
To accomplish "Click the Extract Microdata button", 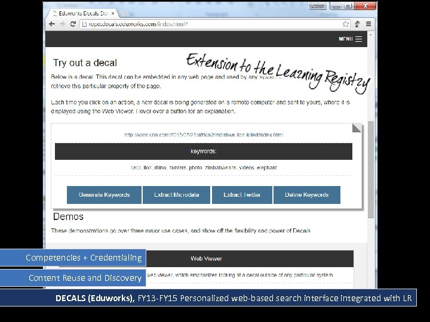I will click(x=177, y=195).
